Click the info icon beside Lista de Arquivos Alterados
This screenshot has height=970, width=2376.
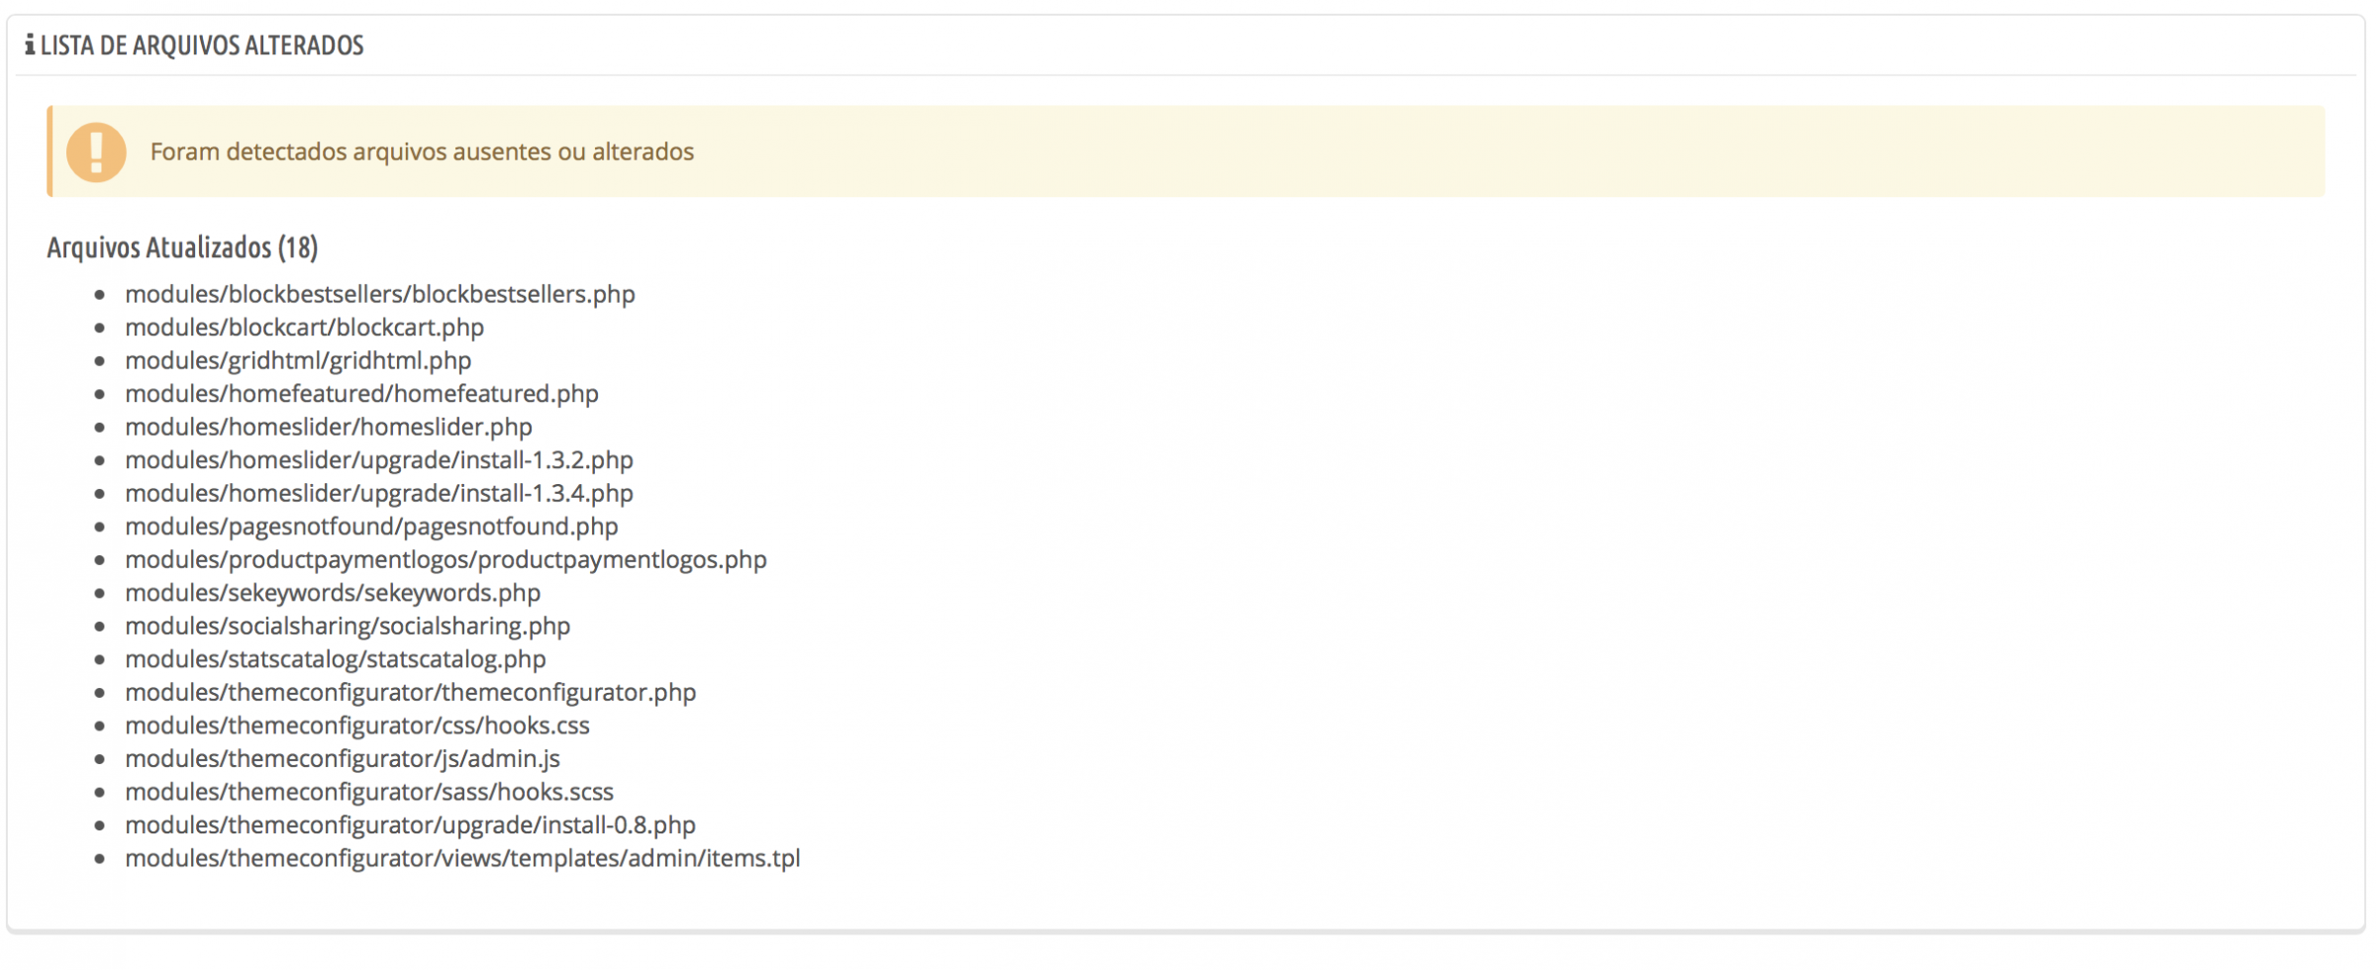30,45
